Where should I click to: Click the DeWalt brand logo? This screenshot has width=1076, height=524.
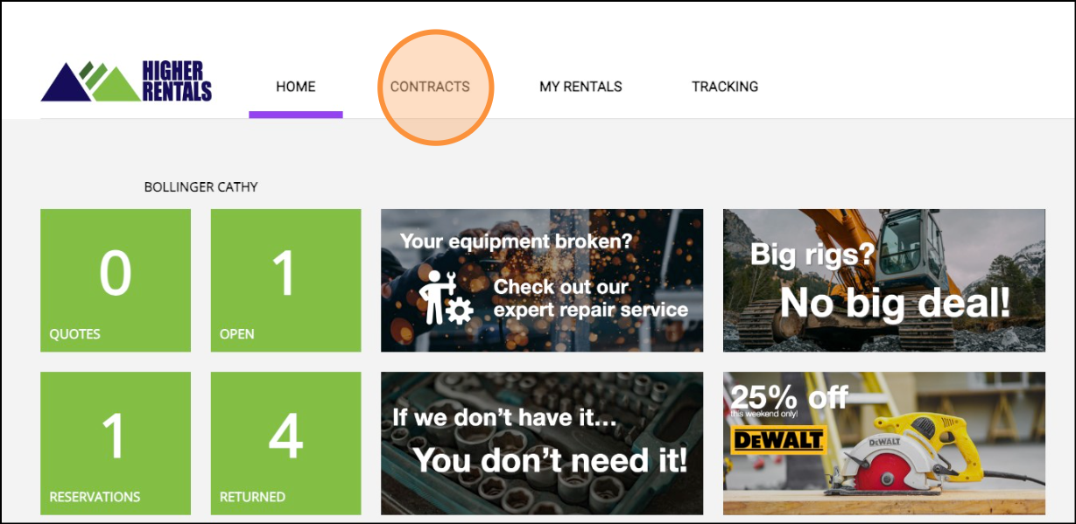pos(777,439)
